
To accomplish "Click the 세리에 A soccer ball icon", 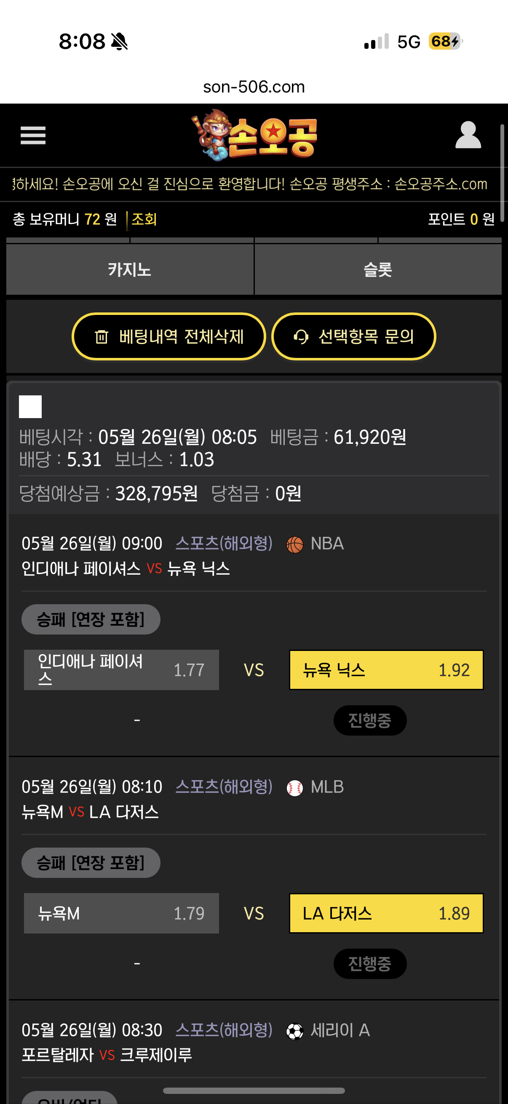I will (294, 1031).
